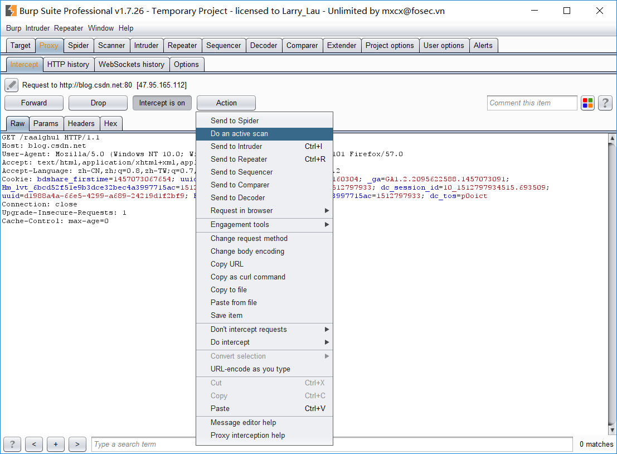Switch to the Target tab
This screenshot has height=454, width=617.
click(x=21, y=45)
